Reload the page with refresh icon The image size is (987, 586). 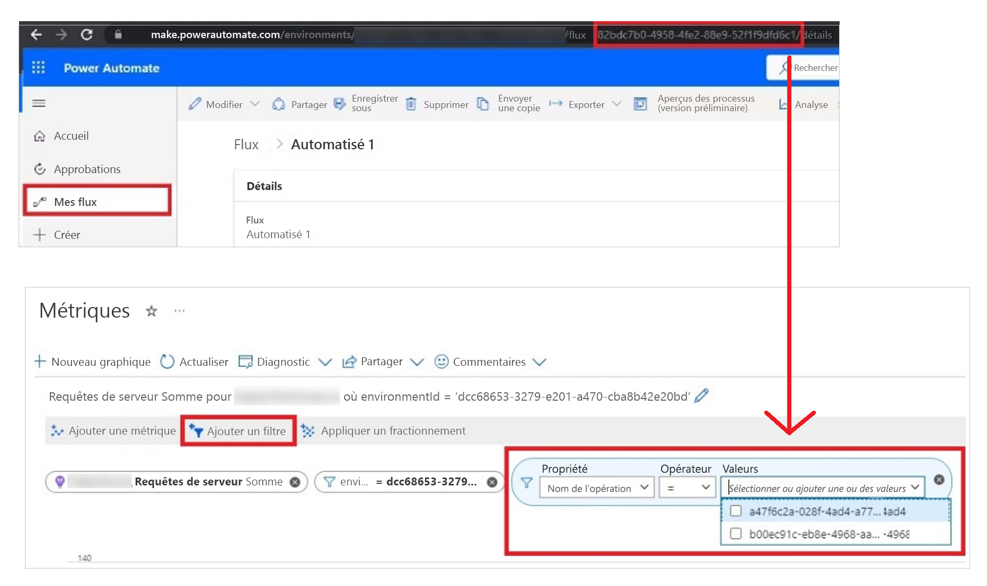point(87,35)
